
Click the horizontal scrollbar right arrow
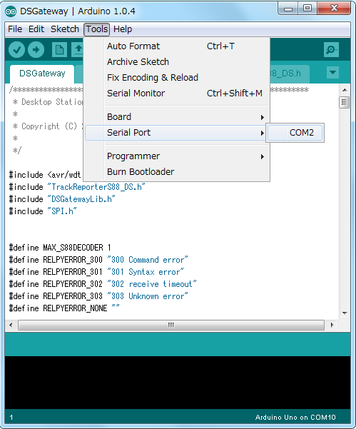[332, 325]
